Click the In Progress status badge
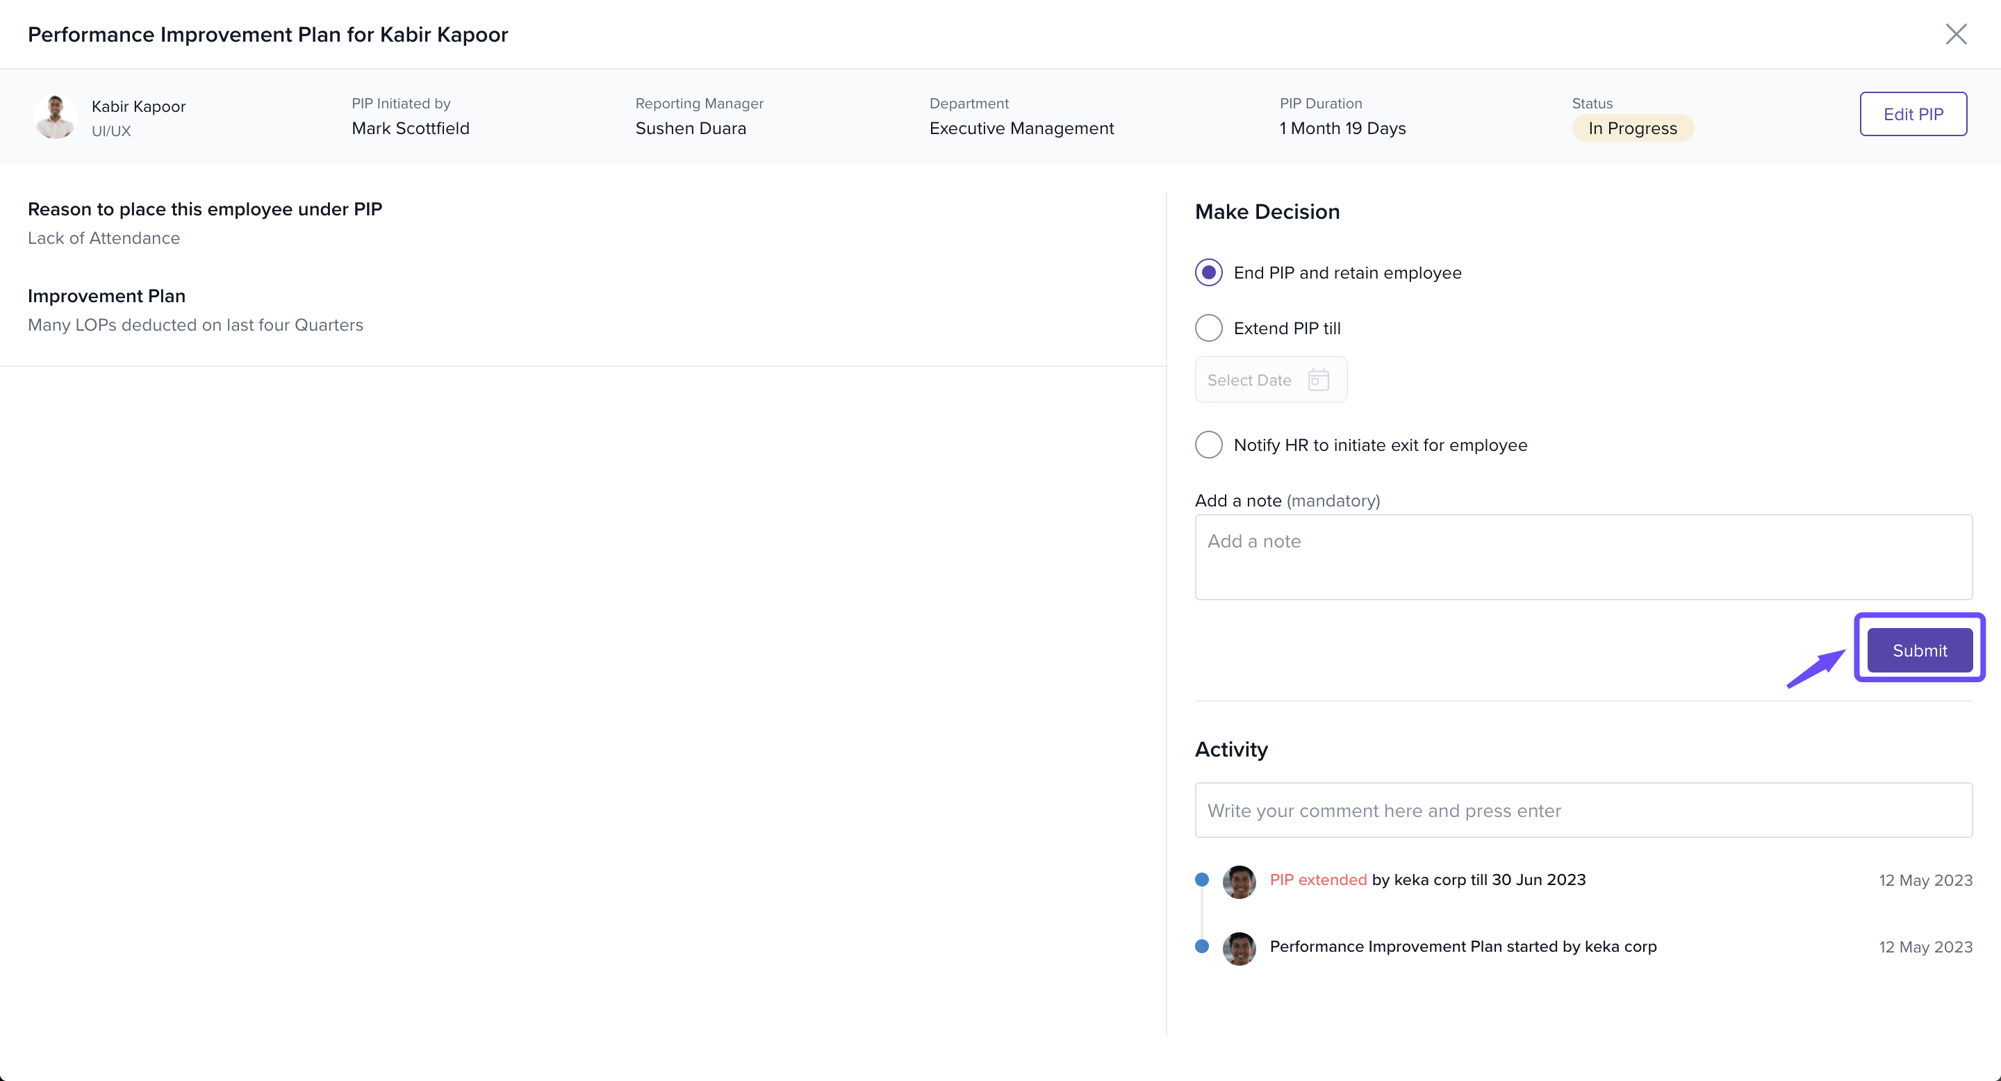The width and height of the screenshot is (2001, 1081). pyautogui.click(x=1632, y=128)
